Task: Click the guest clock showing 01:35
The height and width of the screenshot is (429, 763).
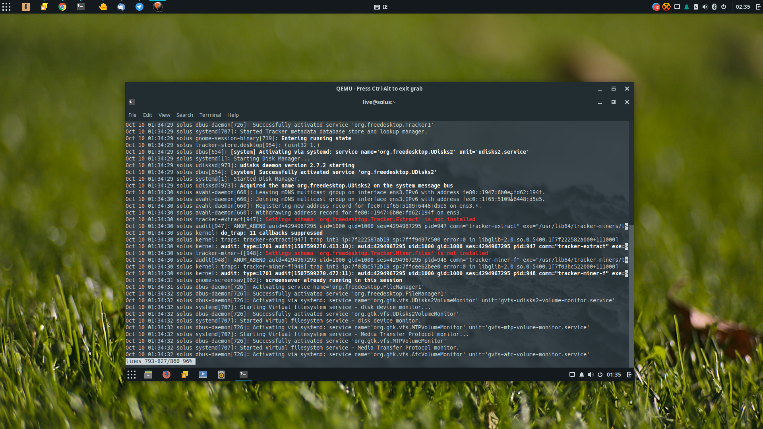Action: point(614,375)
